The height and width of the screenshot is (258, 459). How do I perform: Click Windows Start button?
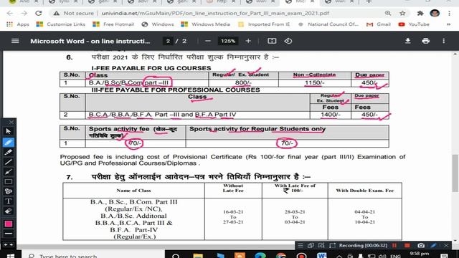click(11, 256)
